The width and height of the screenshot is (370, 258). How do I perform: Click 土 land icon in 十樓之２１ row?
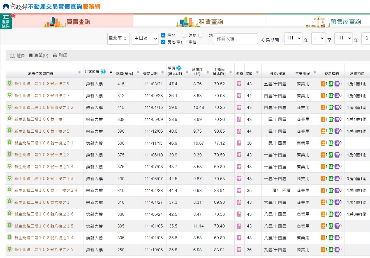(x=323, y=143)
